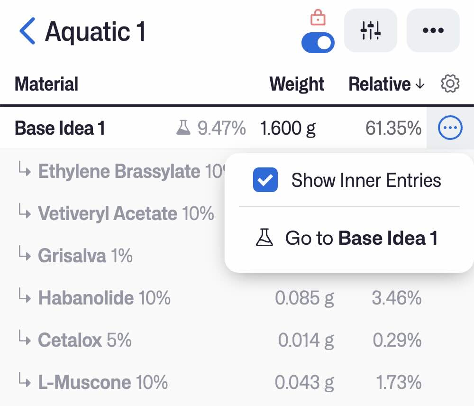Open column settings with the gear icon
The height and width of the screenshot is (406, 474).
pyautogui.click(x=450, y=83)
